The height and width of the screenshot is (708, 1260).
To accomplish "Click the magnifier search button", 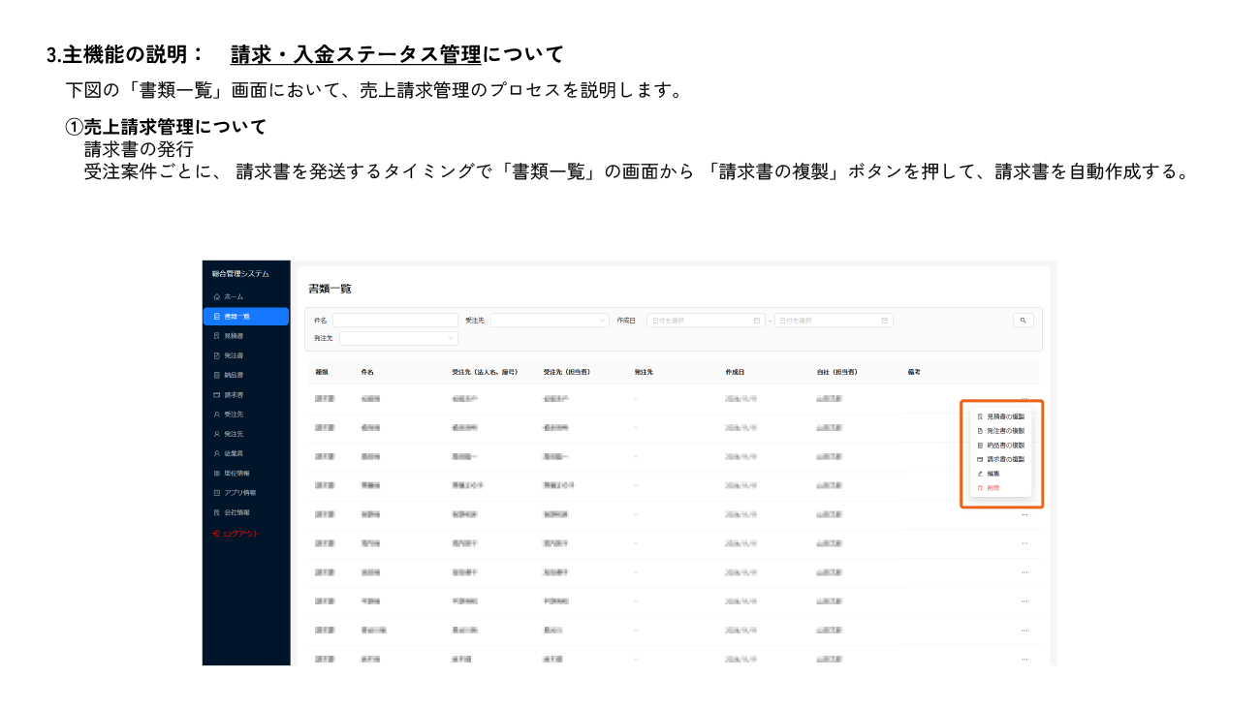I will coord(1024,320).
